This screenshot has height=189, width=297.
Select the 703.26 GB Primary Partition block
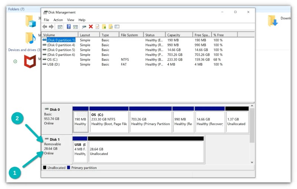[150, 121]
